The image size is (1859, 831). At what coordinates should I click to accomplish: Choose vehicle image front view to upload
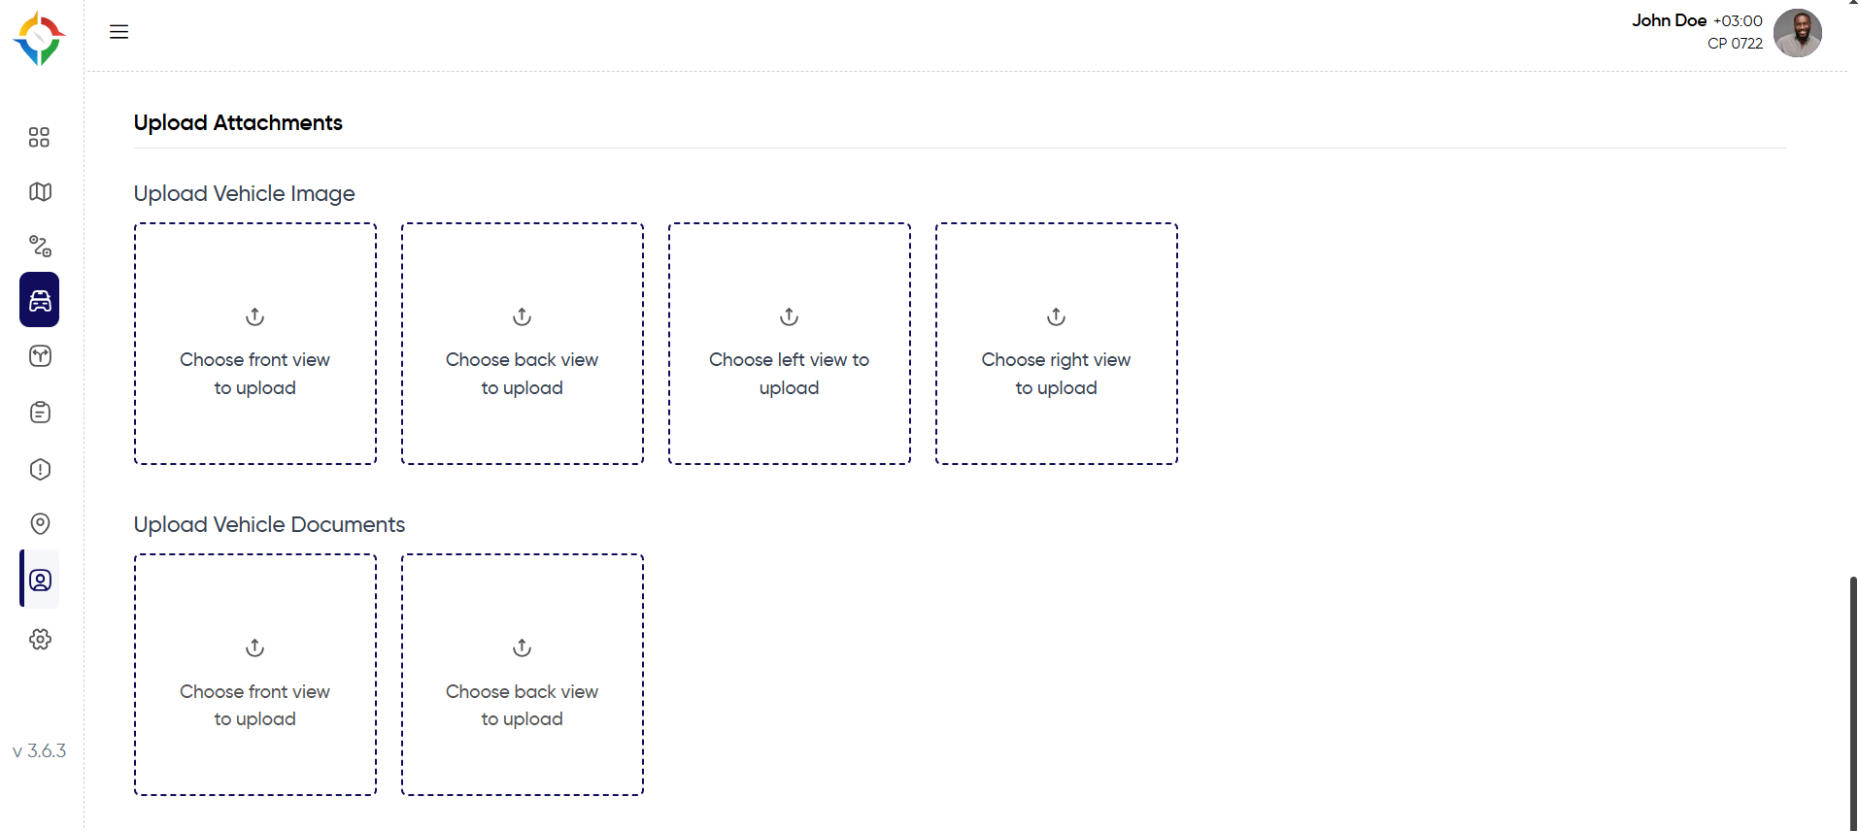(255, 344)
